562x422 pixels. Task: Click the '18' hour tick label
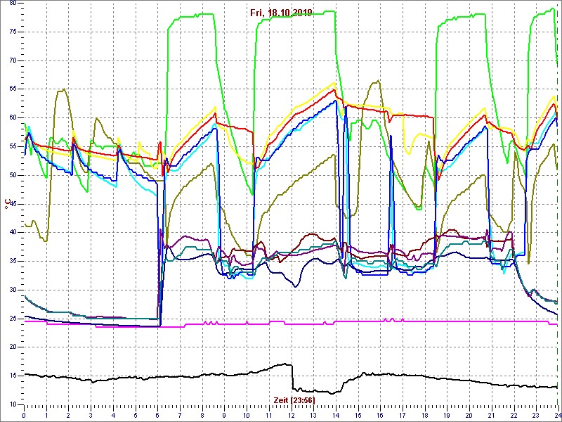click(426, 415)
